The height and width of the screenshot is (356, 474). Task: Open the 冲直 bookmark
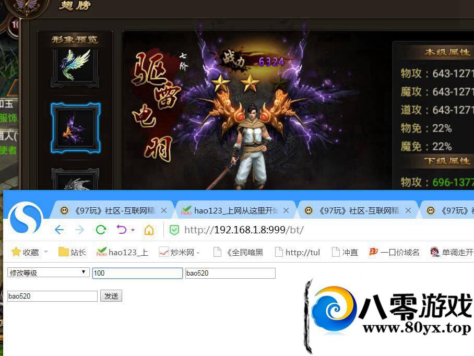point(345,252)
